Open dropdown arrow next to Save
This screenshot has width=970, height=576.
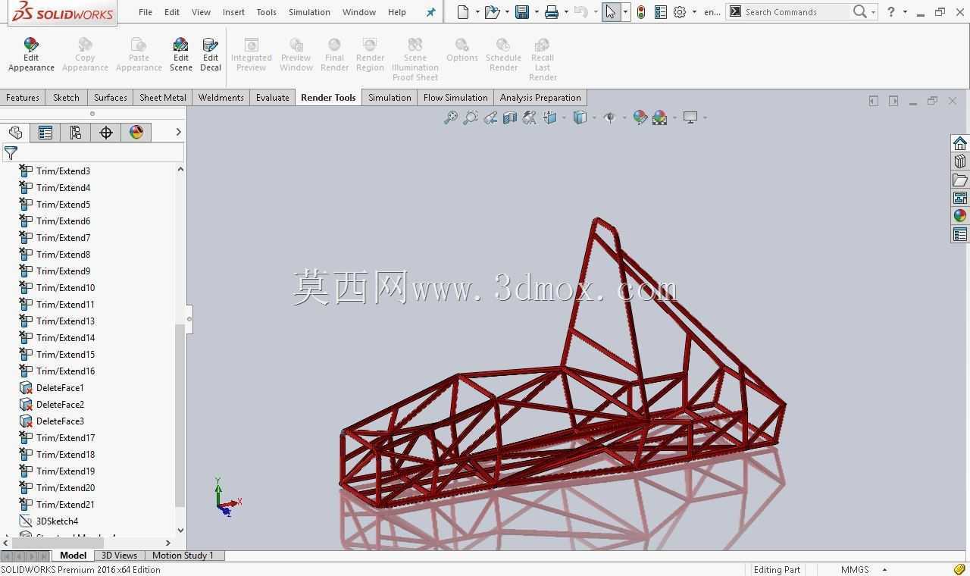537,12
